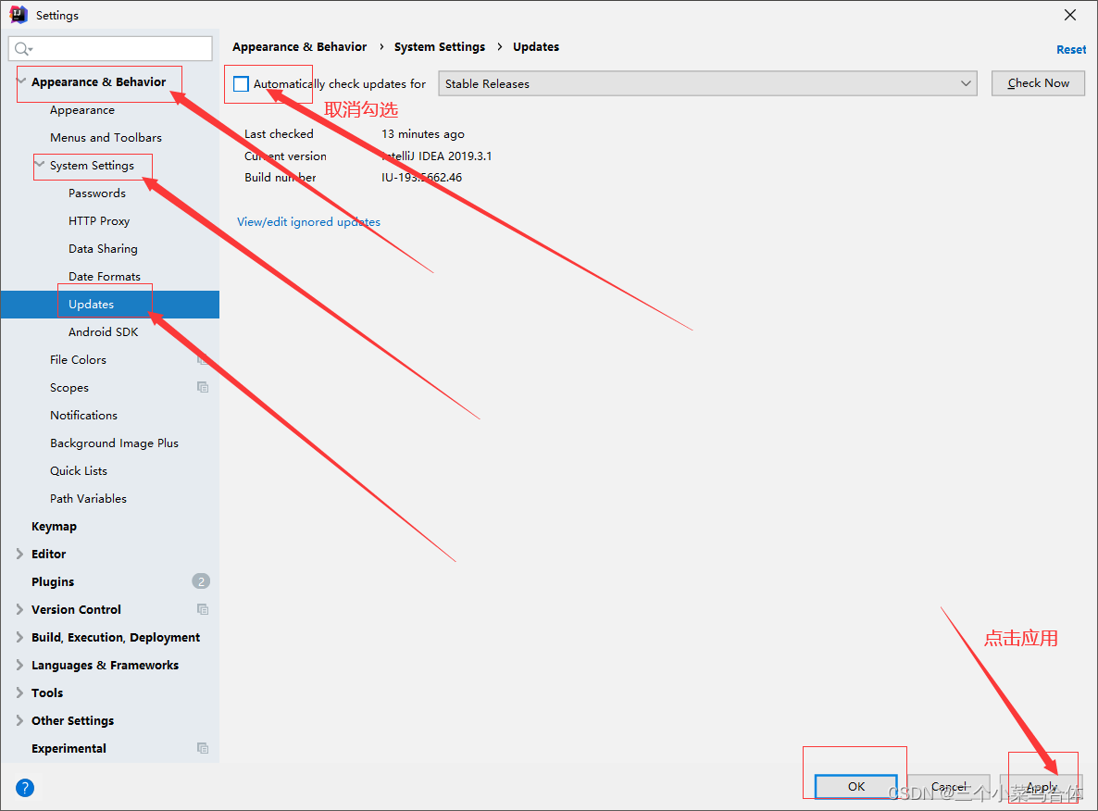Open Notifications settings page

coord(83,416)
